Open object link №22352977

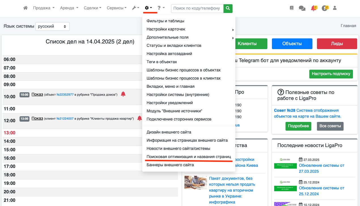point(65,95)
